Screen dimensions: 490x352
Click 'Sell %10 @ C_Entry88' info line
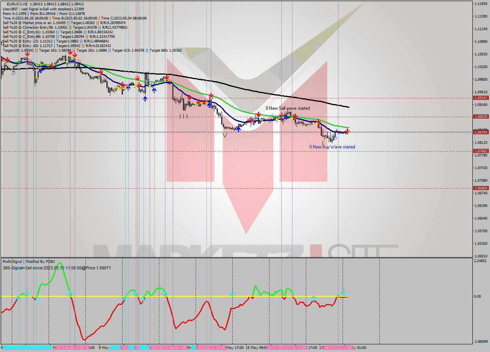[59, 36]
